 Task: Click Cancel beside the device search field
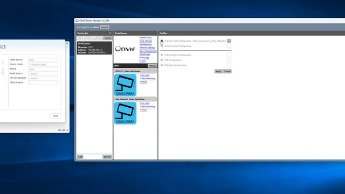click(108, 38)
